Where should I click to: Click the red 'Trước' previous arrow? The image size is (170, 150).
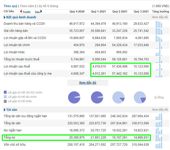coord(21,11)
